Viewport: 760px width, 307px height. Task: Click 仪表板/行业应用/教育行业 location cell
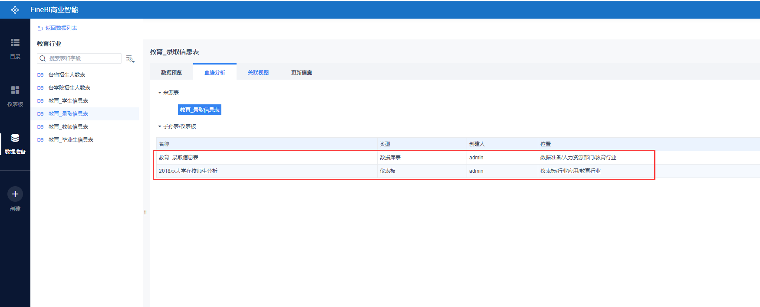coord(570,171)
